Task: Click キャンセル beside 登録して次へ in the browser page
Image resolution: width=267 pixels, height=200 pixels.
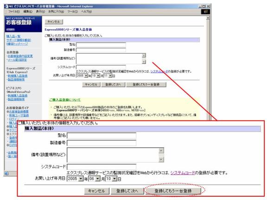Action: pyautogui.click(x=91, y=85)
